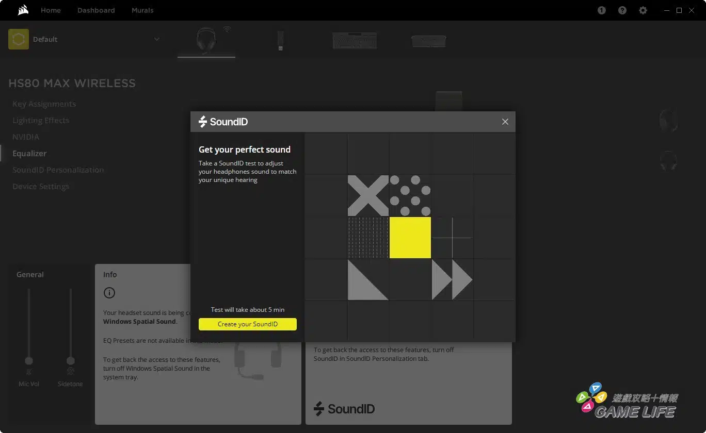Open the Murals tab
This screenshot has width=706, height=433.
point(142,10)
